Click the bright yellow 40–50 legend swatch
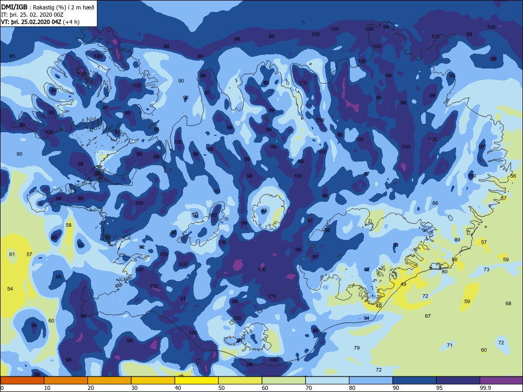Screen dimensions: 523x392 [x=197, y=381]
